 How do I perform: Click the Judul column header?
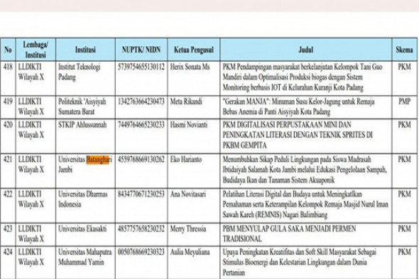(x=305, y=50)
